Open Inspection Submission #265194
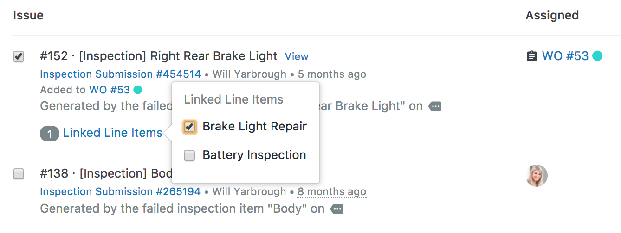 coord(120,191)
